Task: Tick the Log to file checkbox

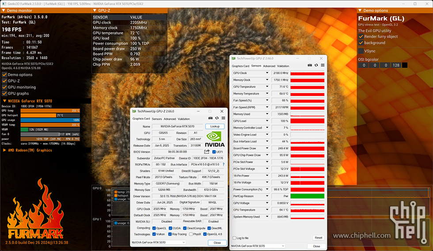Action: [234, 238]
